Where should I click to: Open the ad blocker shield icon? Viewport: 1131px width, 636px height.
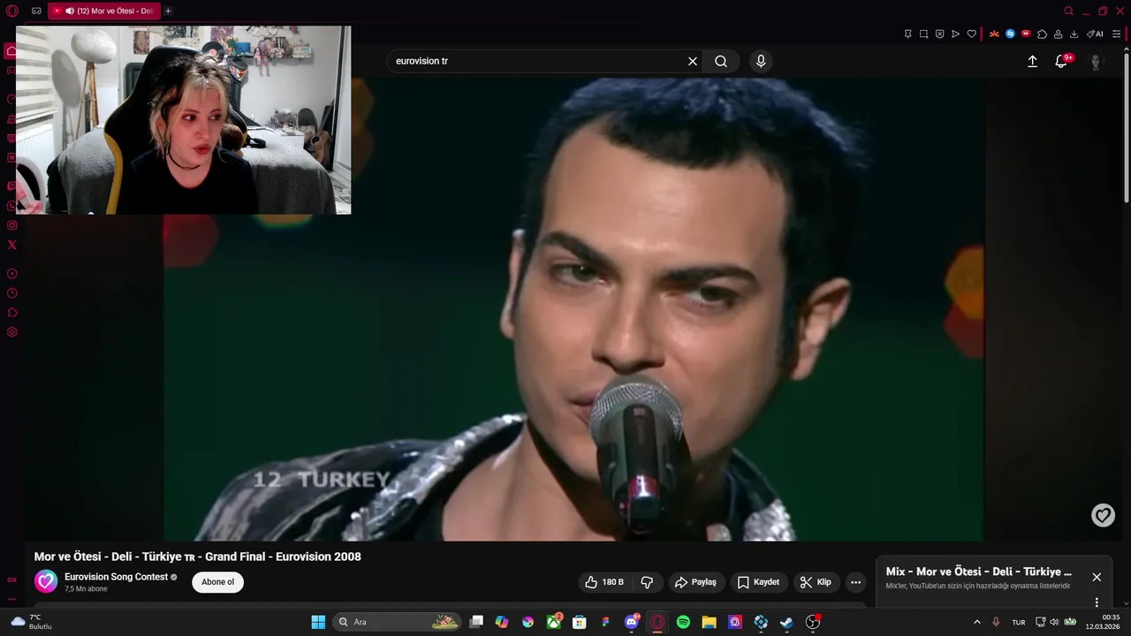(x=939, y=34)
